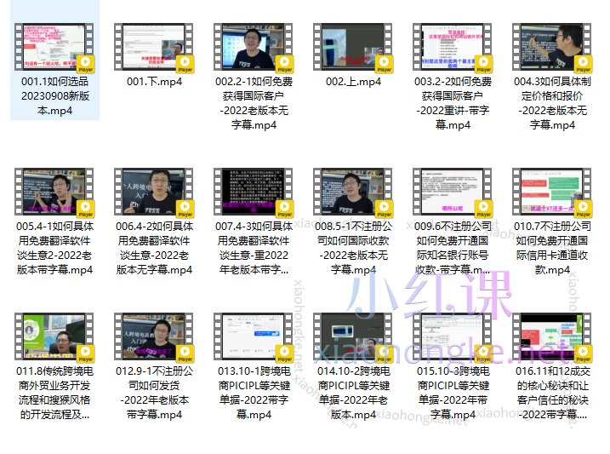Select 014.10-2 2022年老版本 video thumbnail
The width and height of the screenshot is (610, 454).
pos(353,336)
